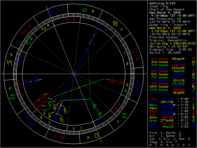Select house number 10 on the chart

pyautogui.click(x=44, y=29)
